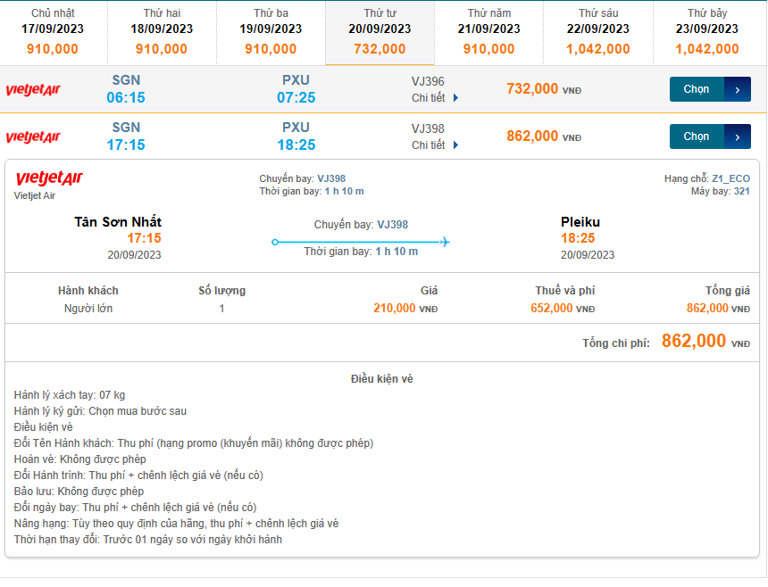The width and height of the screenshot is (768, 587).
Task: Pick the Thứ sáu 22/09/2023 tab
Action: (x=597, y=32)
